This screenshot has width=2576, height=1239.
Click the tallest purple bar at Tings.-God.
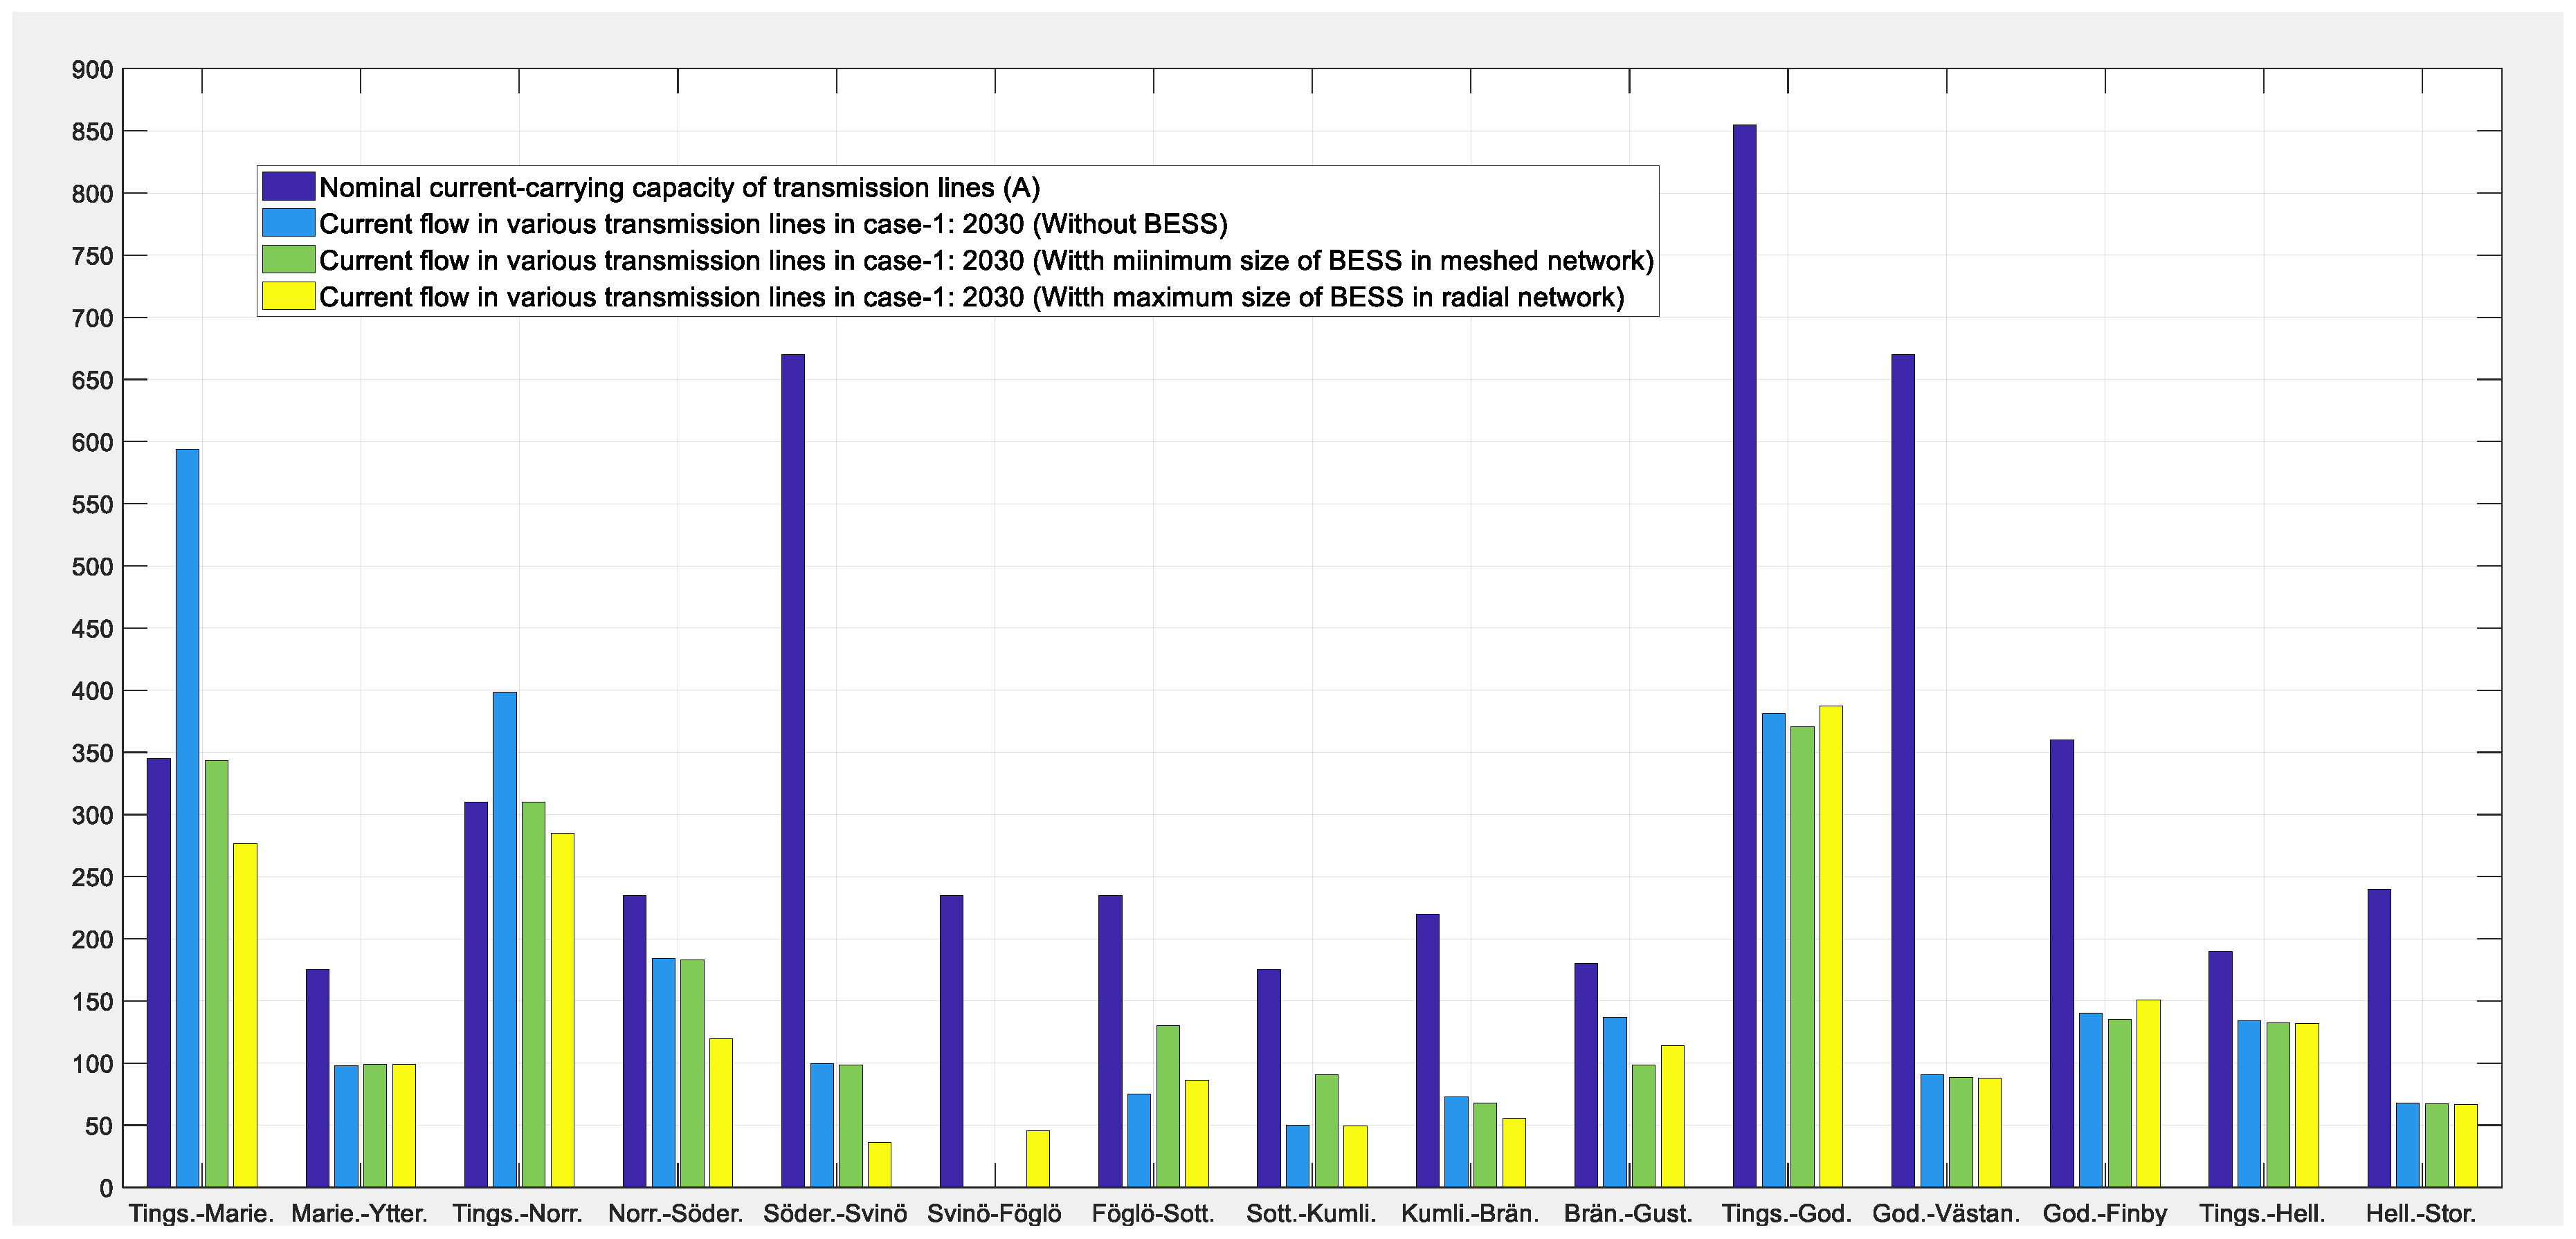coord(1744,654)
